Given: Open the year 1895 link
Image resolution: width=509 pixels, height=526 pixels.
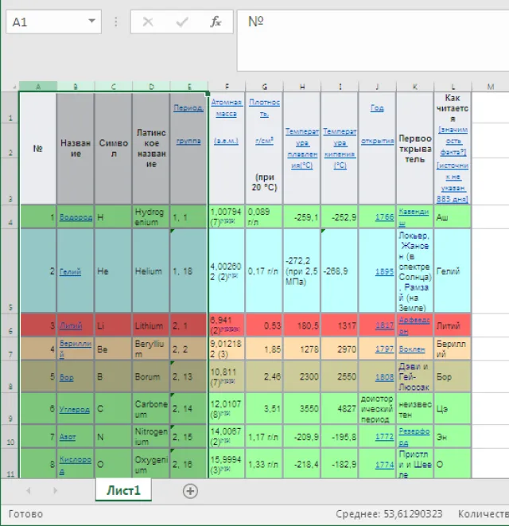Looking at the screenshot, I should tap(384, 271).
